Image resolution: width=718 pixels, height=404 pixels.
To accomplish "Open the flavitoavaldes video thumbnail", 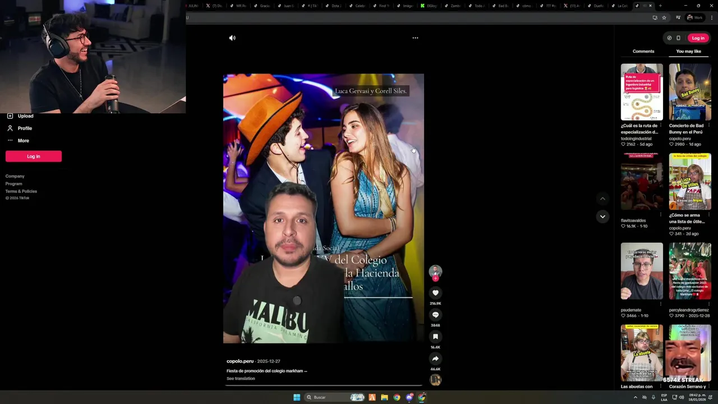I will pyautogui.click(x=642, y=182).
